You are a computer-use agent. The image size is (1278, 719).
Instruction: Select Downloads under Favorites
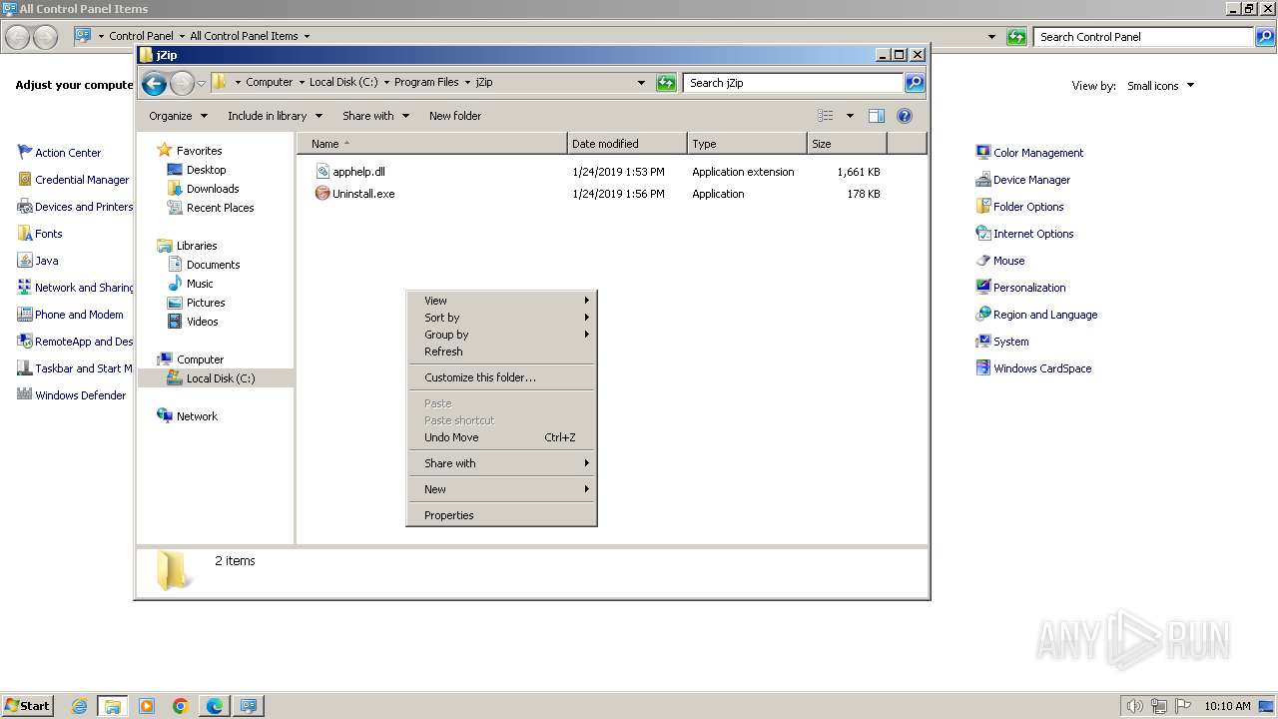pos(212,189)
